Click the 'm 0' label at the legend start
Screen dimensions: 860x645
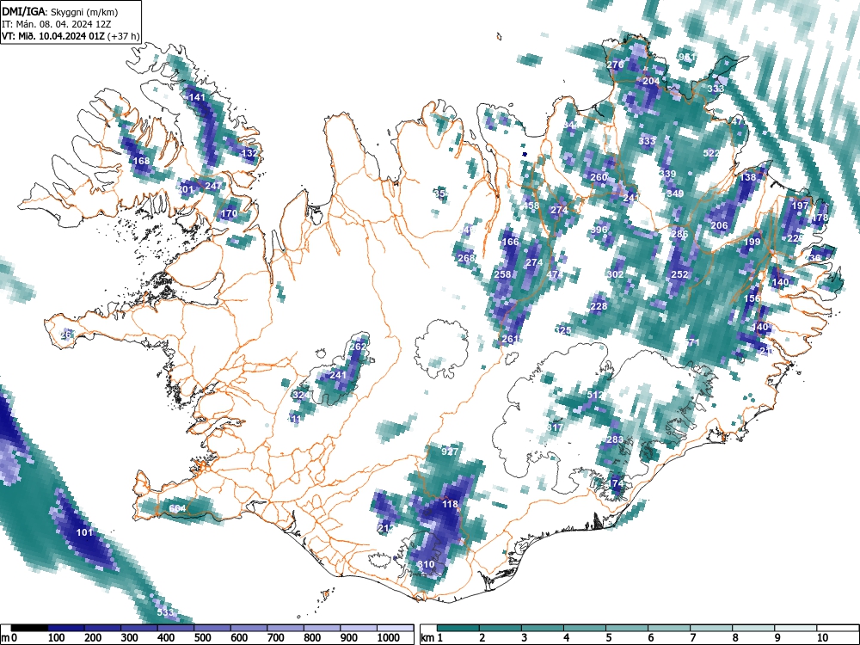tap(9, 638)
